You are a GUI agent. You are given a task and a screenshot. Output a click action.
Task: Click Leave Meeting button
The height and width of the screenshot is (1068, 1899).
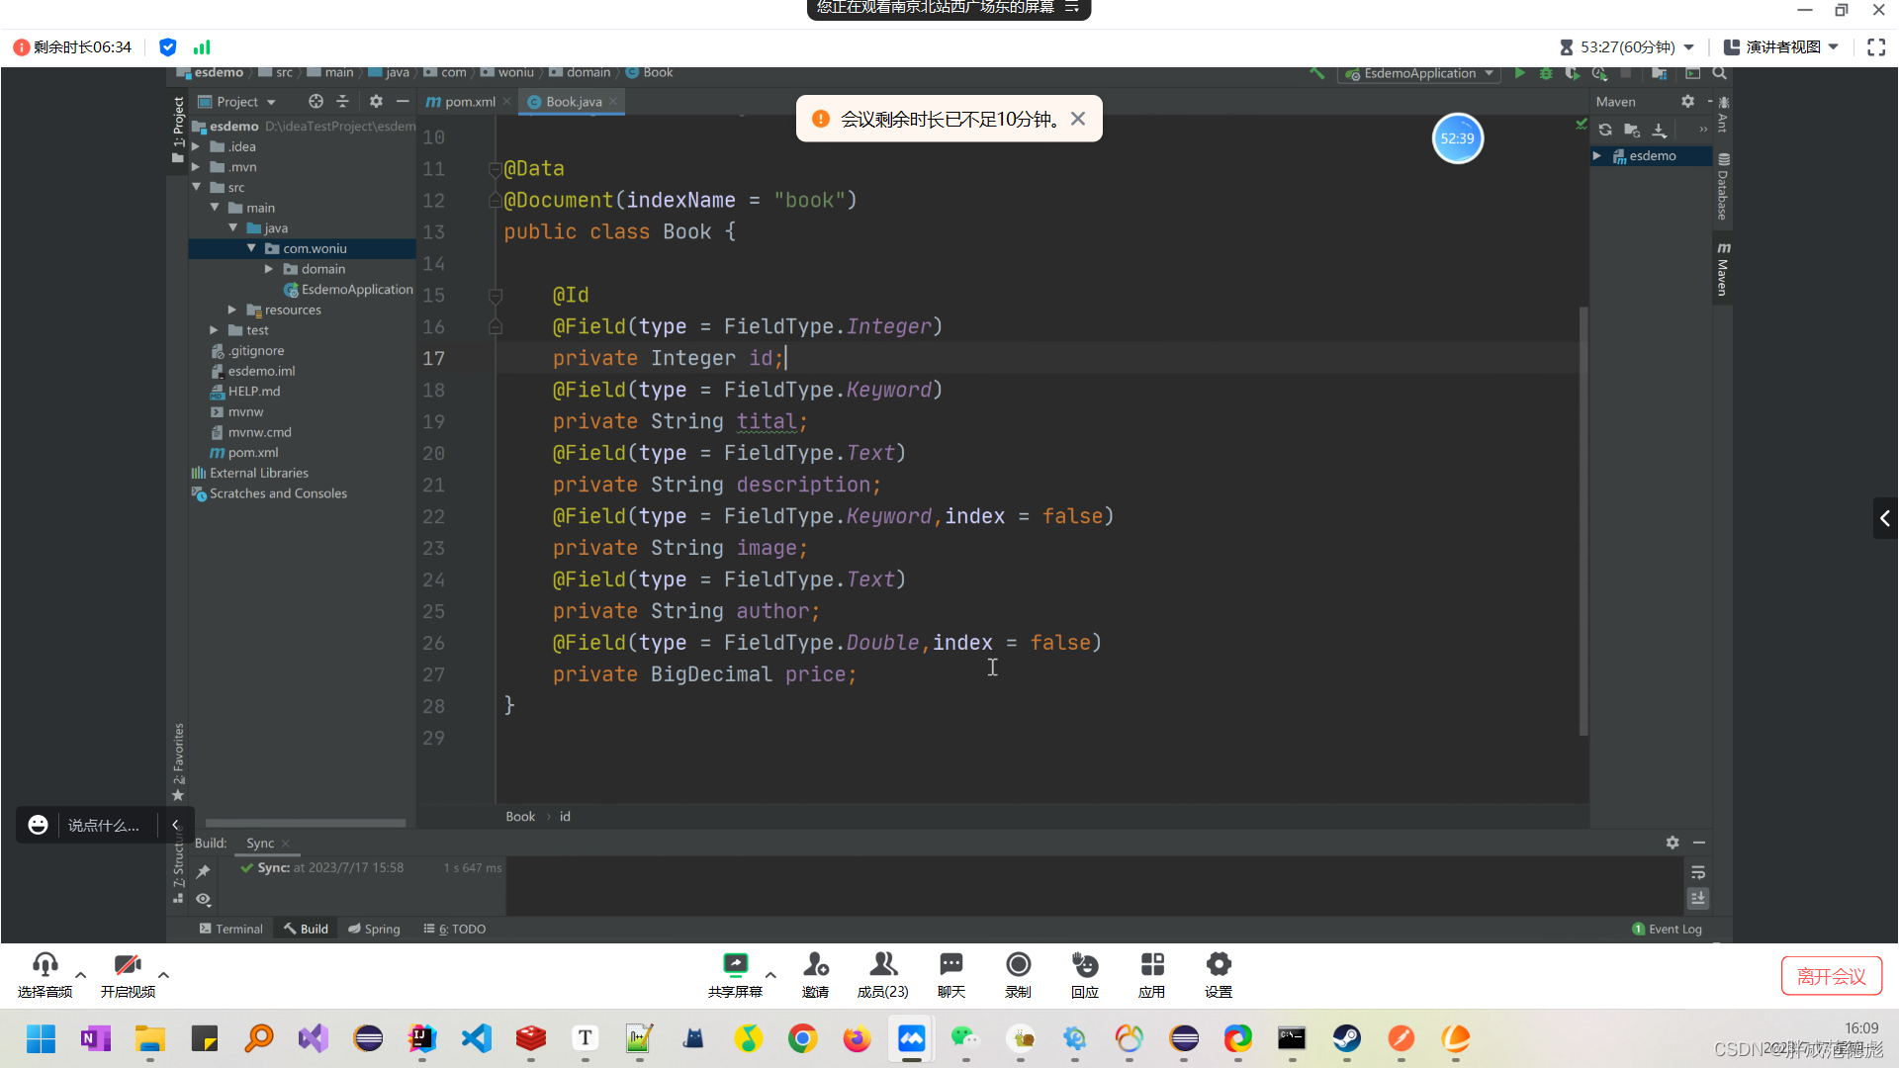coord(1831,976)
